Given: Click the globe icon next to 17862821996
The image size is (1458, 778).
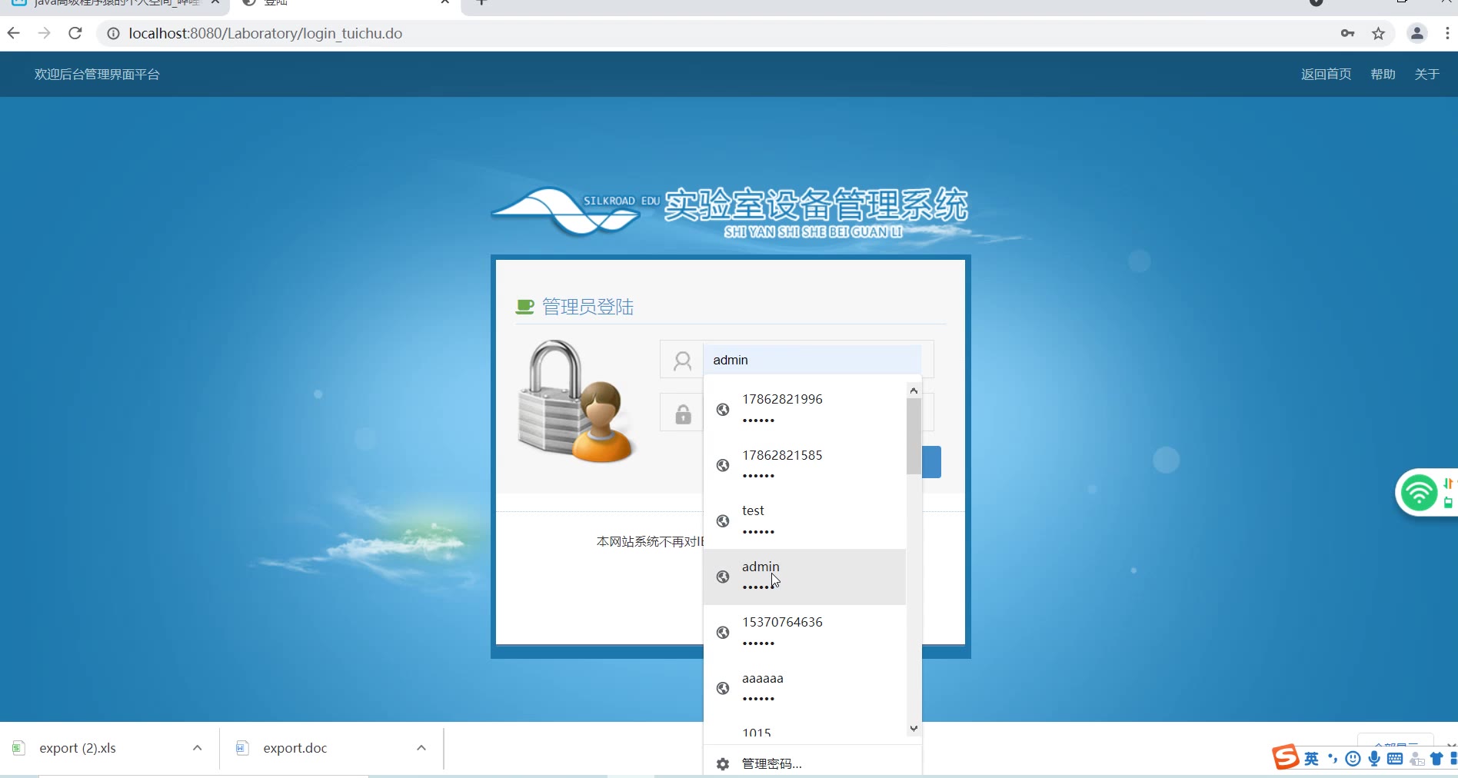Looking at the screenshot, I should [723, 410].
